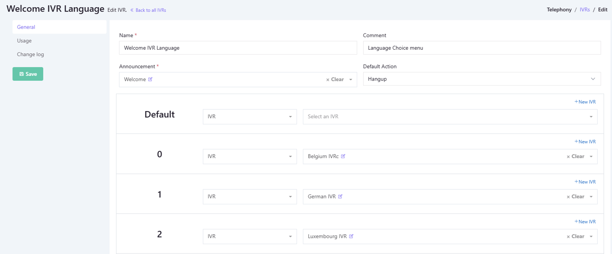Open the Change log tab
Screen dimensions: 612x254
[30, 55]
